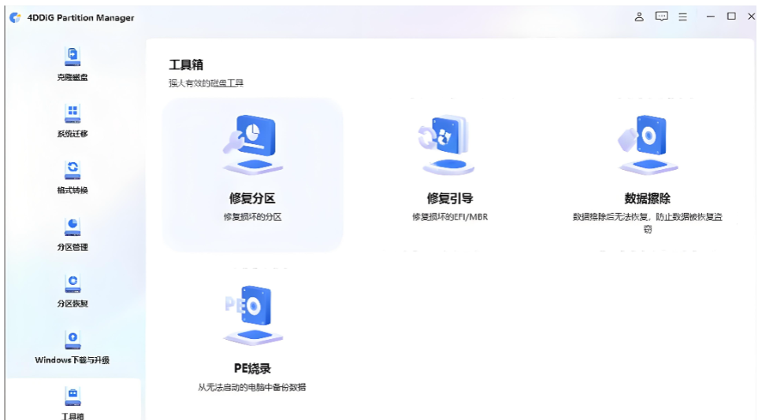The height and width of the screenshot is (420, 762).
Task: Minimize the 4DDiG window
Action: pyautogui.click(x=711, y=17)
